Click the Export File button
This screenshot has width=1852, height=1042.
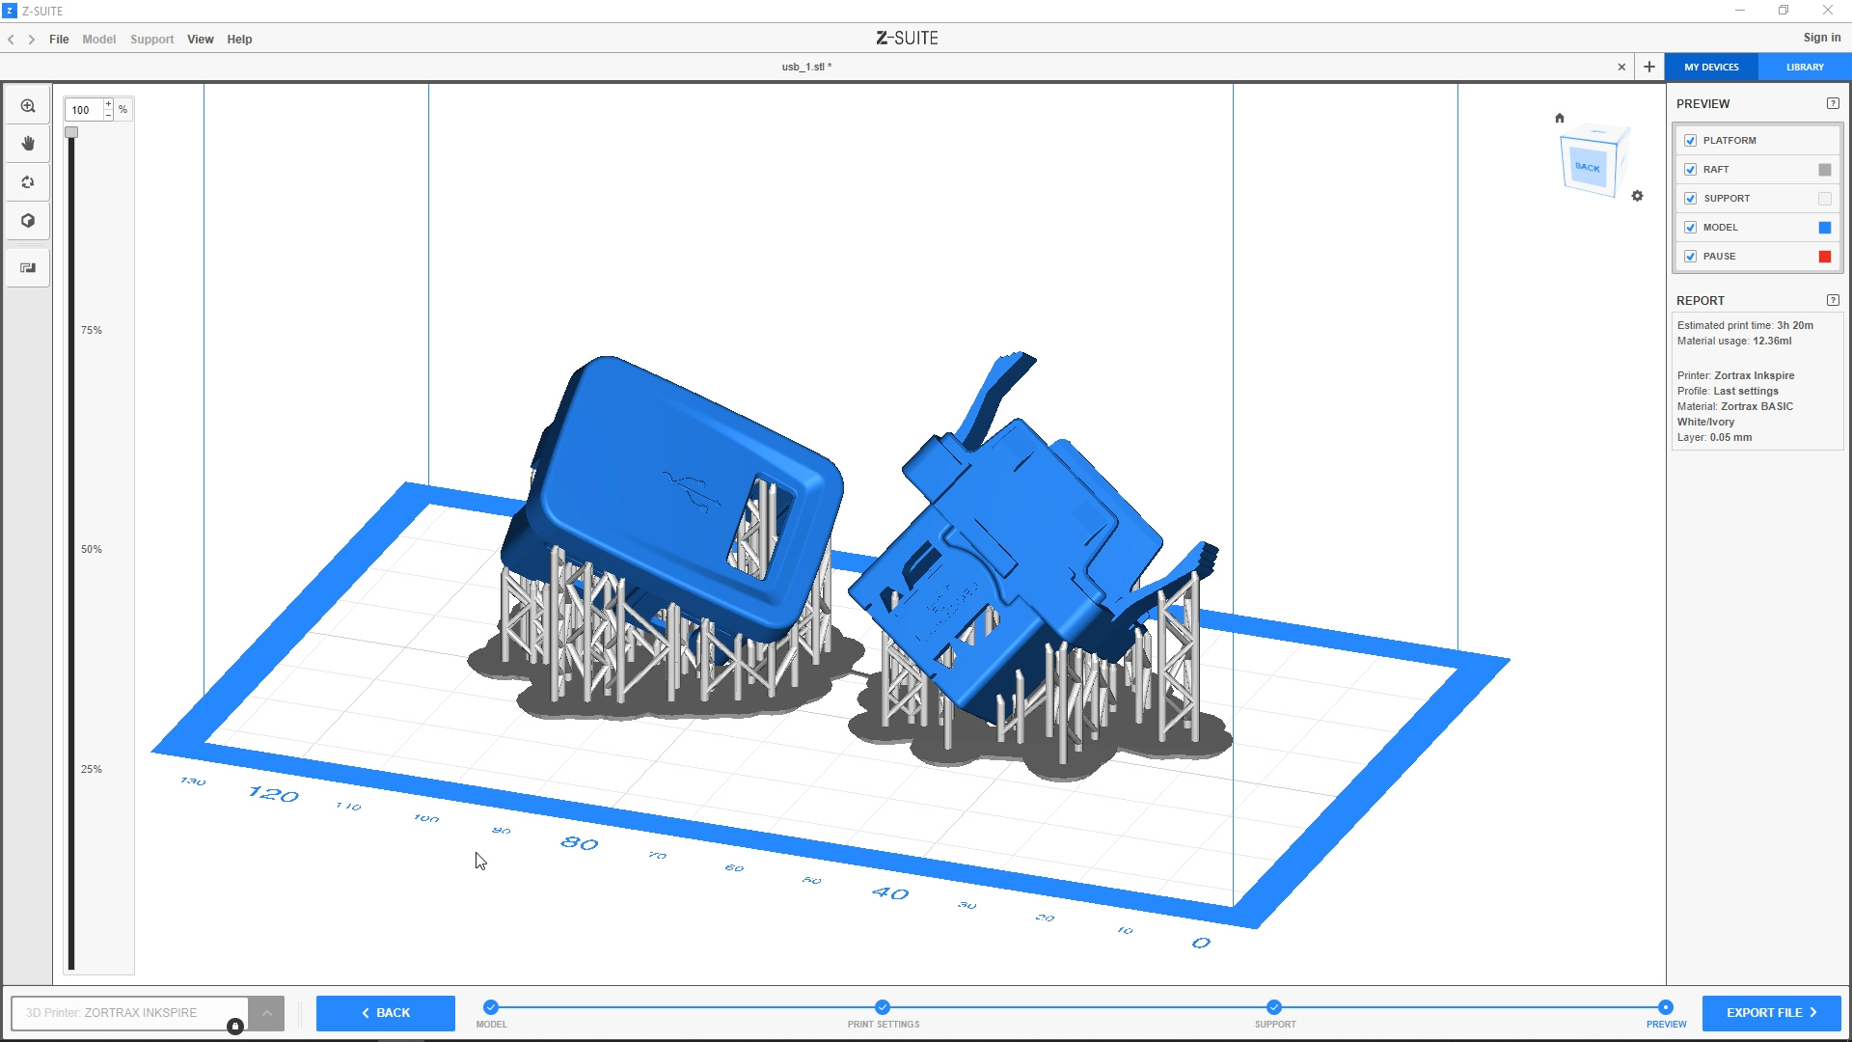pyautogui.click(x=1771, y=1013)
